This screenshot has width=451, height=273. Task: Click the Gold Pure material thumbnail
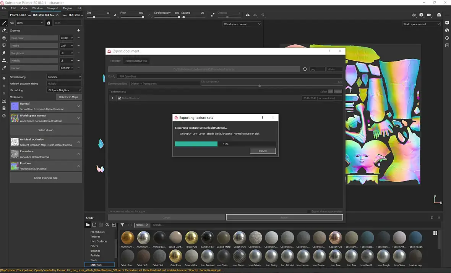(x=175, y=256)
